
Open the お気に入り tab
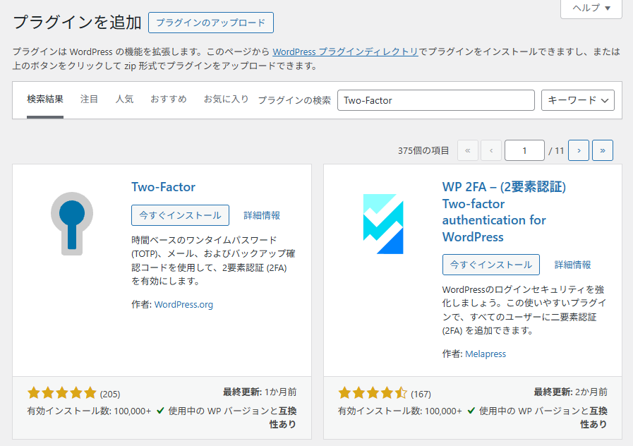coord(226,100)
